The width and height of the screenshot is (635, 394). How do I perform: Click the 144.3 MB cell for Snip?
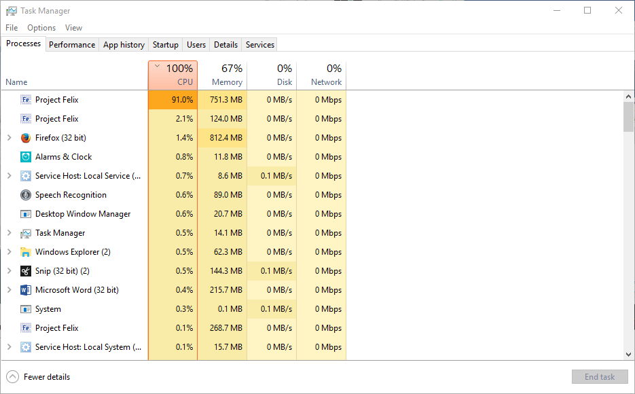(222, 271)
